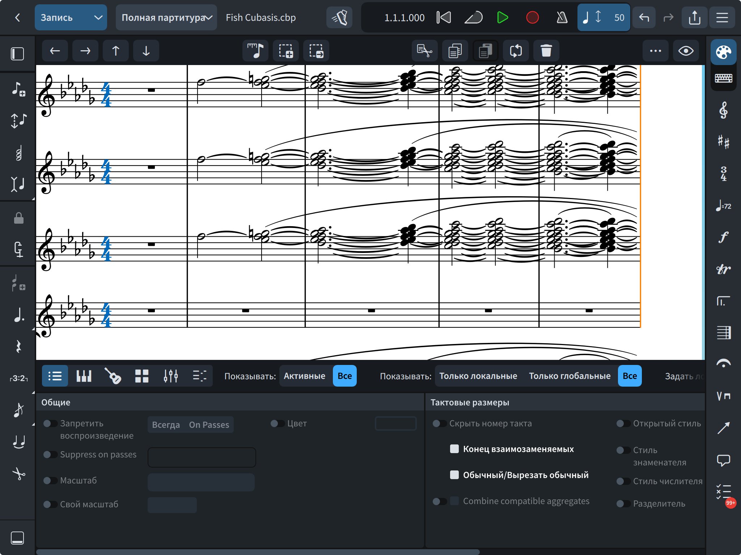Enable the Скрыть номер такта toggle
Screen dimensions: 741x555
pos(440,423)
